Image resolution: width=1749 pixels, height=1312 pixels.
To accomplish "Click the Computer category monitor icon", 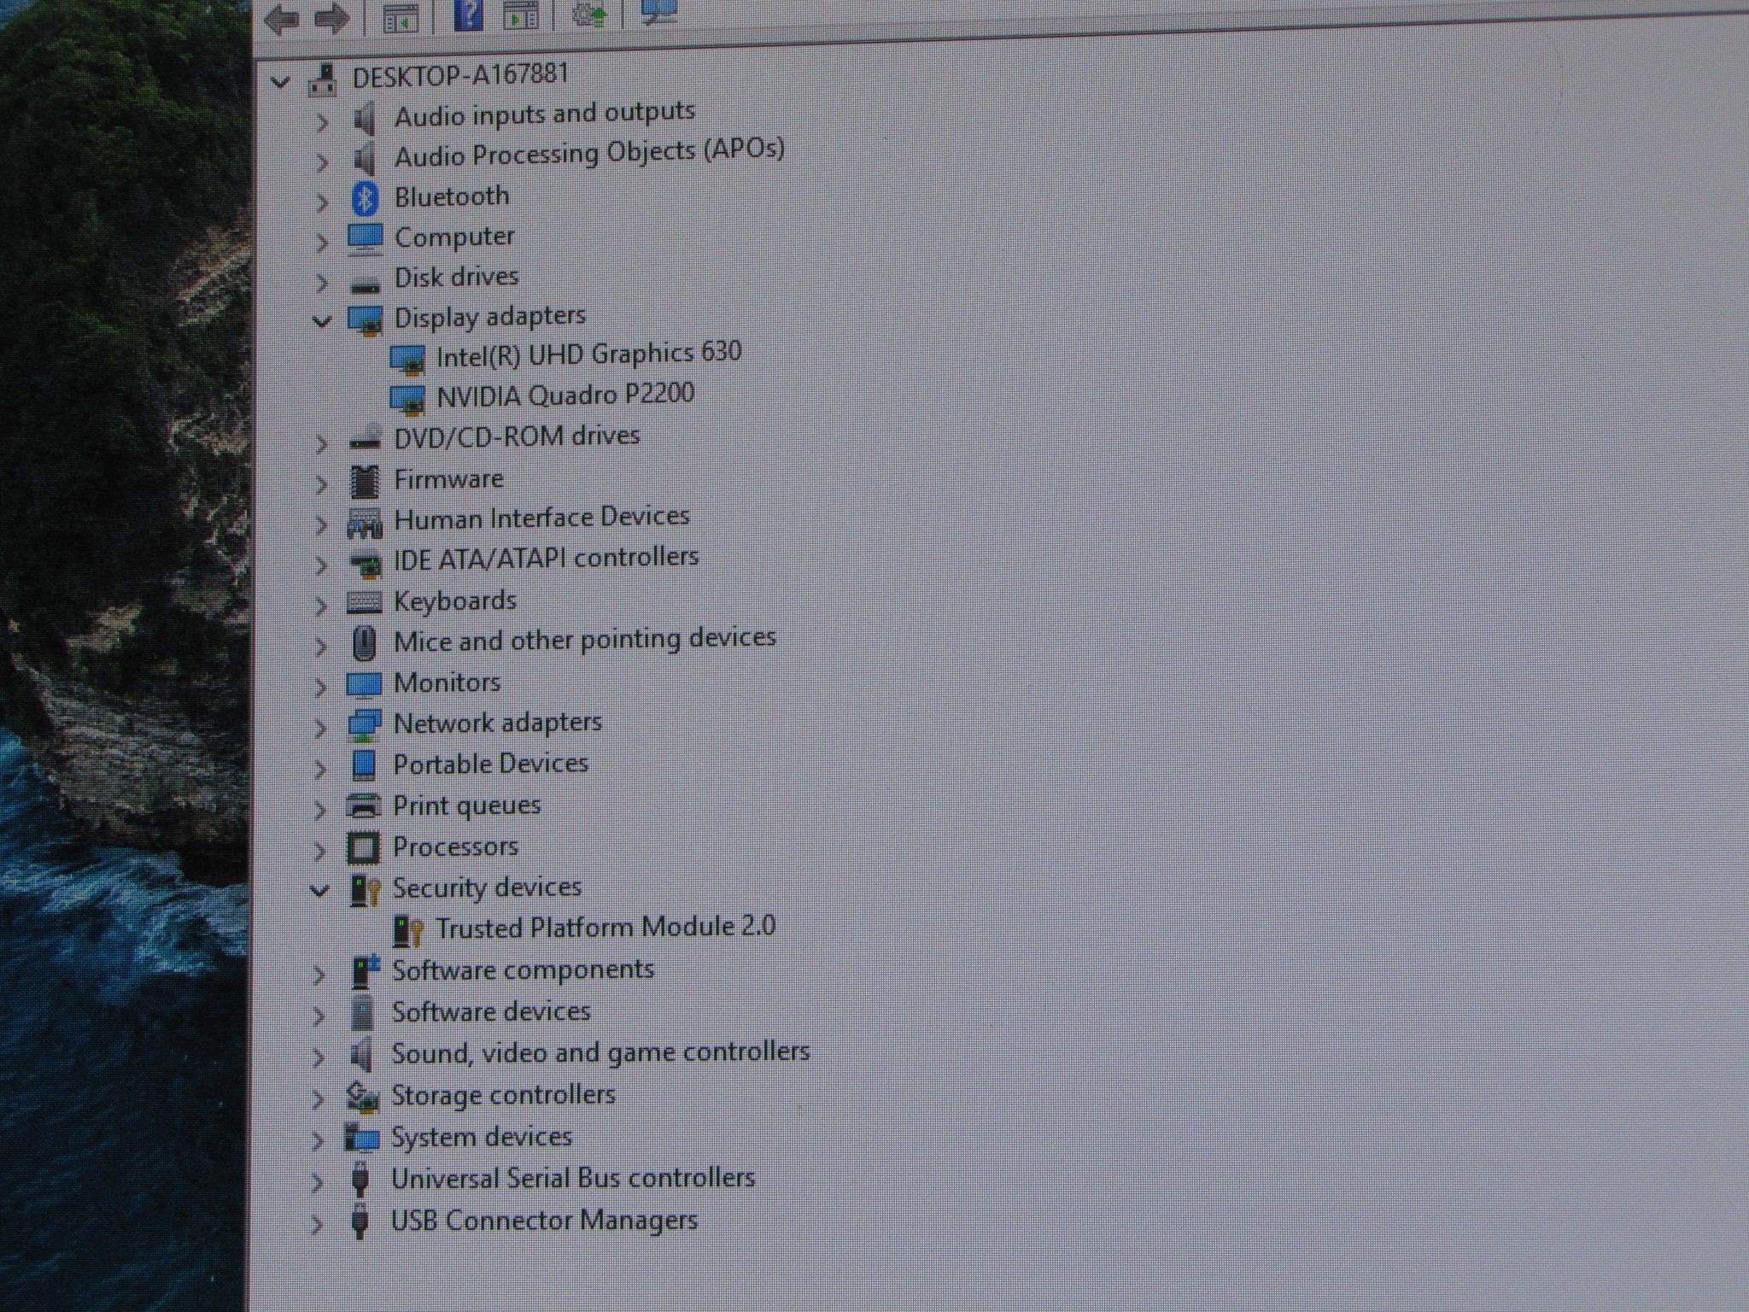I will [x=365, y=239].
